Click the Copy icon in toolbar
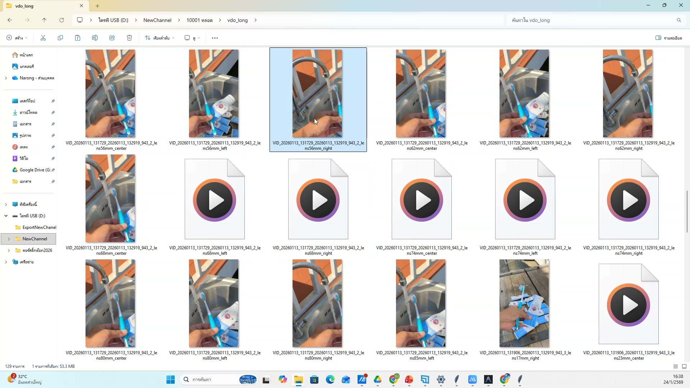The height and width of the screenshot is (388, 690). tap(60, 38)
